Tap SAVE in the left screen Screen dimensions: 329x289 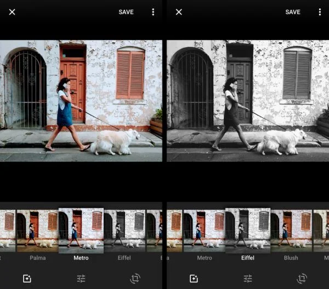126,12
